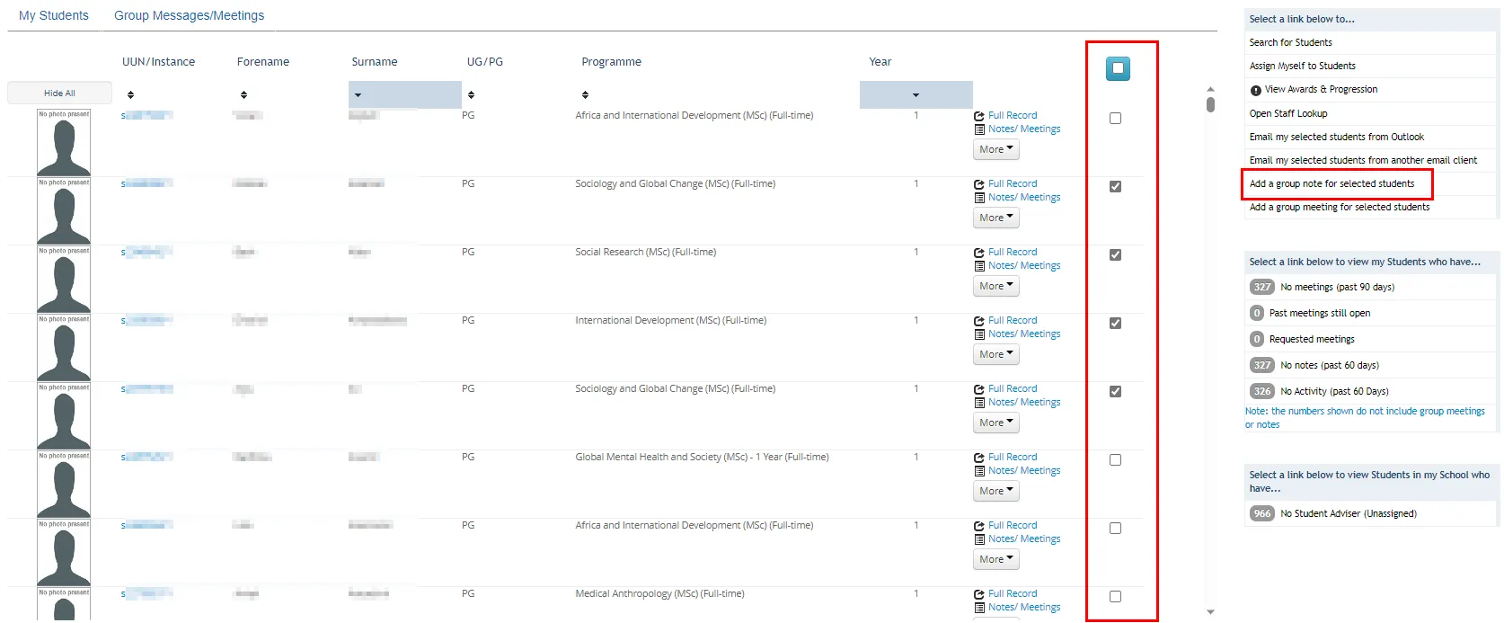Open Search for Students menu link

pos(1290,42)
